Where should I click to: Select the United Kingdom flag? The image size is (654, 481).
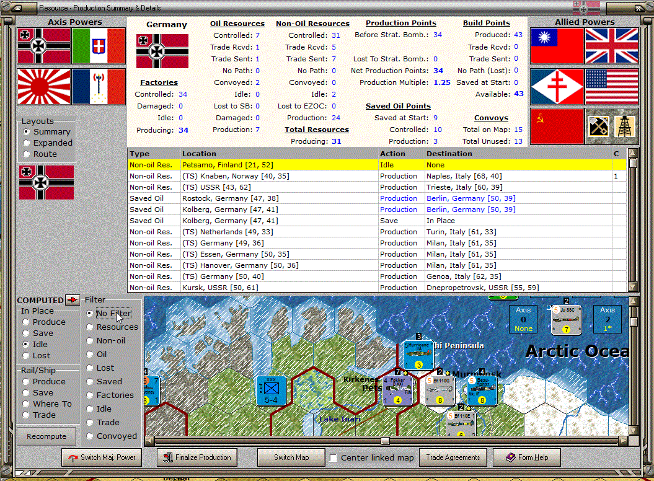coord(611,46)
